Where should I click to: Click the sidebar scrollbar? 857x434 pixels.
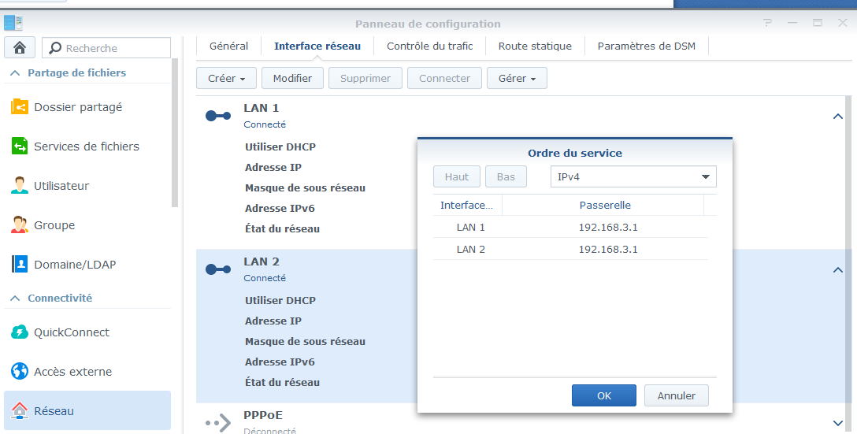[175, 133]
